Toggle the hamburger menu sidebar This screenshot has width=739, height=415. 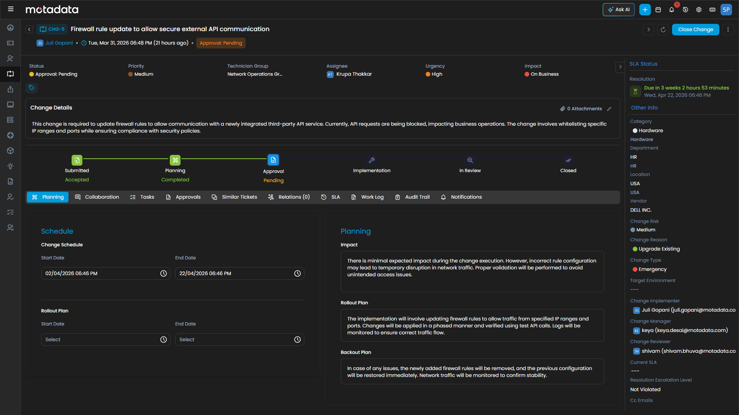coord(11,9)
